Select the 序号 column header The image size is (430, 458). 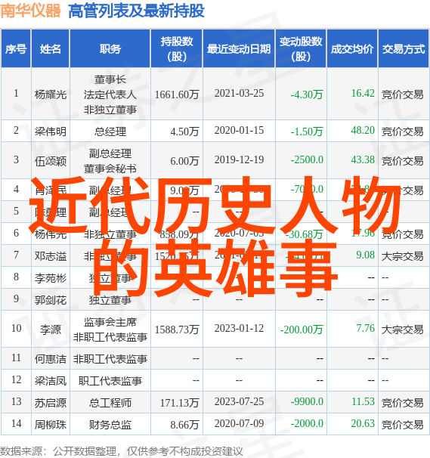point(16,49)
